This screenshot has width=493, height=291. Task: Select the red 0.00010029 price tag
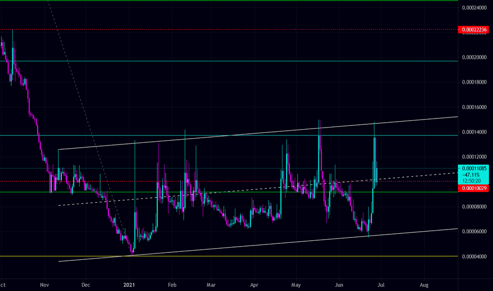tap(474, 188)
